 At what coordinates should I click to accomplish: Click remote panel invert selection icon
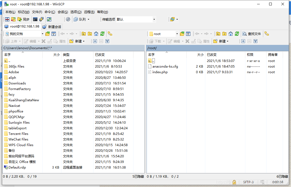[255, 41]
